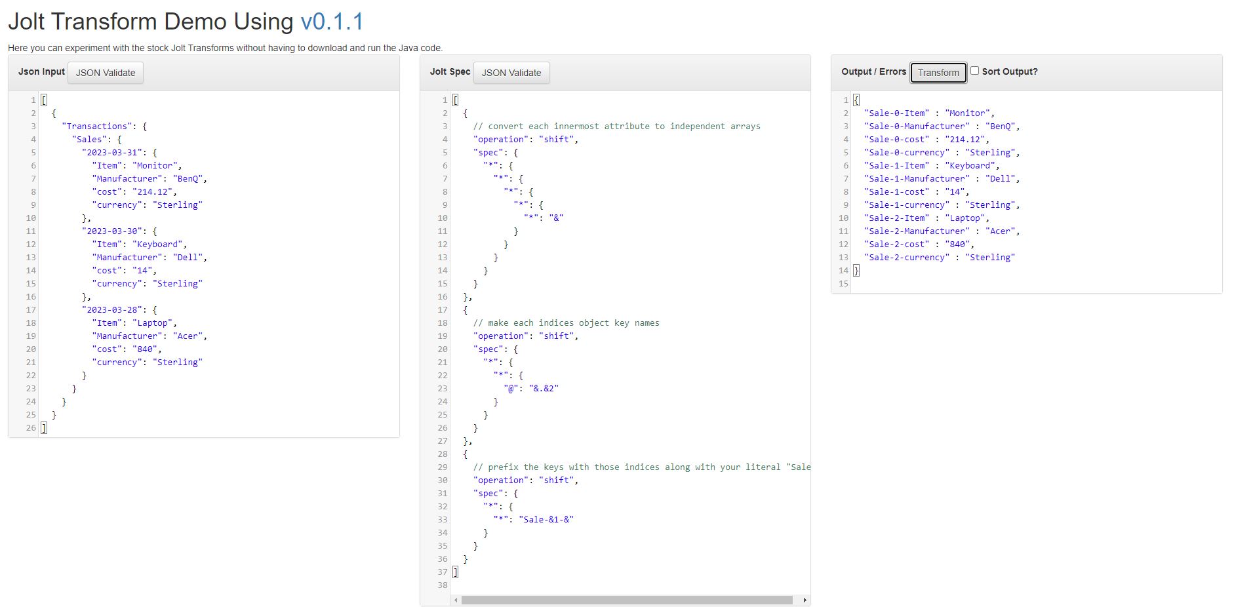The height and width of the screenshot is (607, 1234).
Task: Click the empty line 15 in the Output editor
Action: pos(1036,283)
